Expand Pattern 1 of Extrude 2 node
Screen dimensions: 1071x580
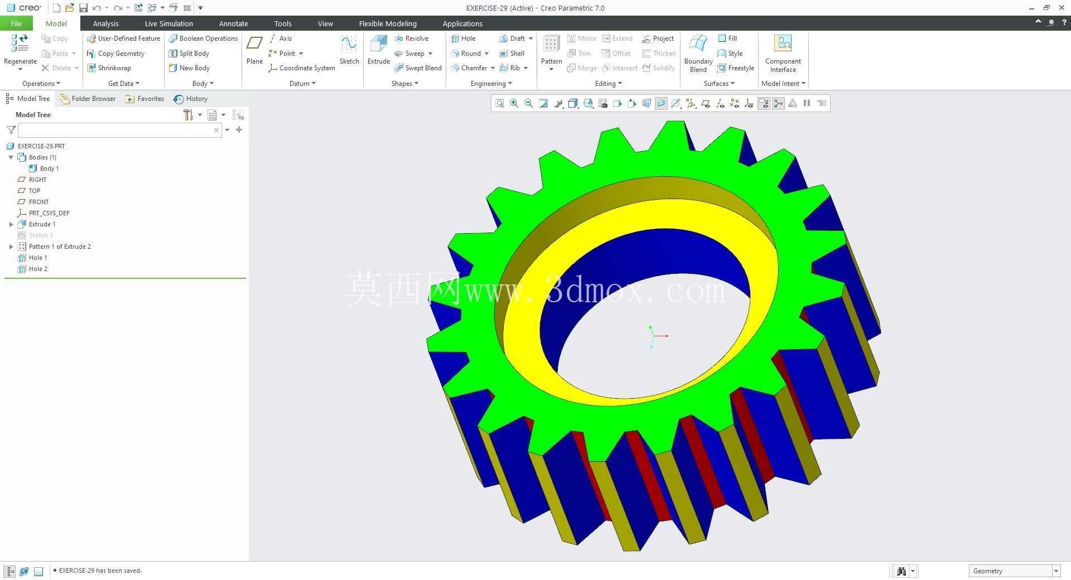[11, 246]
